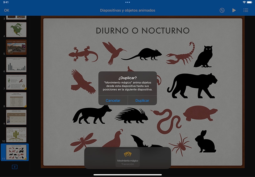255x177 pixels.
Task: Click the Diapositivas y objetos animados title
Action: [127, 10]
